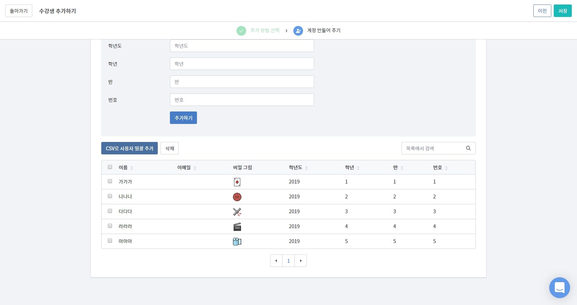Click the toilet paper roll secret picture icon
The height and width of the screenshot is (305, 577).
coord(237,242)
